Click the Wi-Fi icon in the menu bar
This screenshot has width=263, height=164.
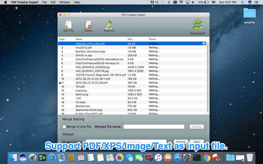point(181,2)
